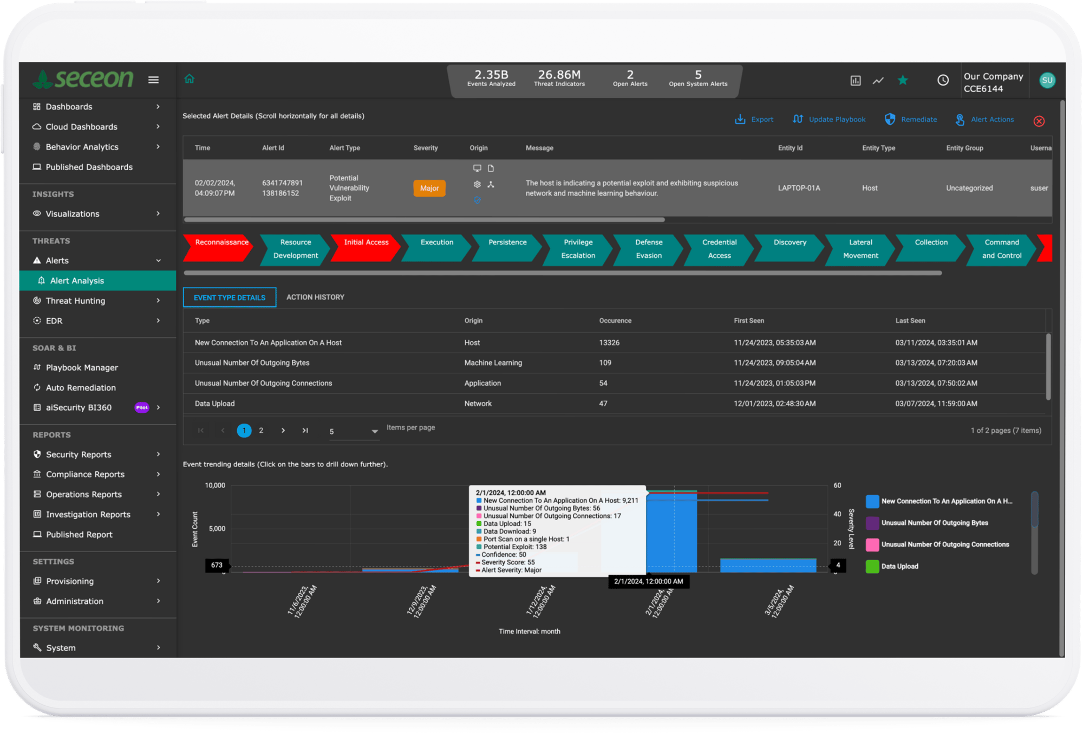Click the Threat Hunting icon
This screenshot has width=1083, height=734.
tap(37, 301)
